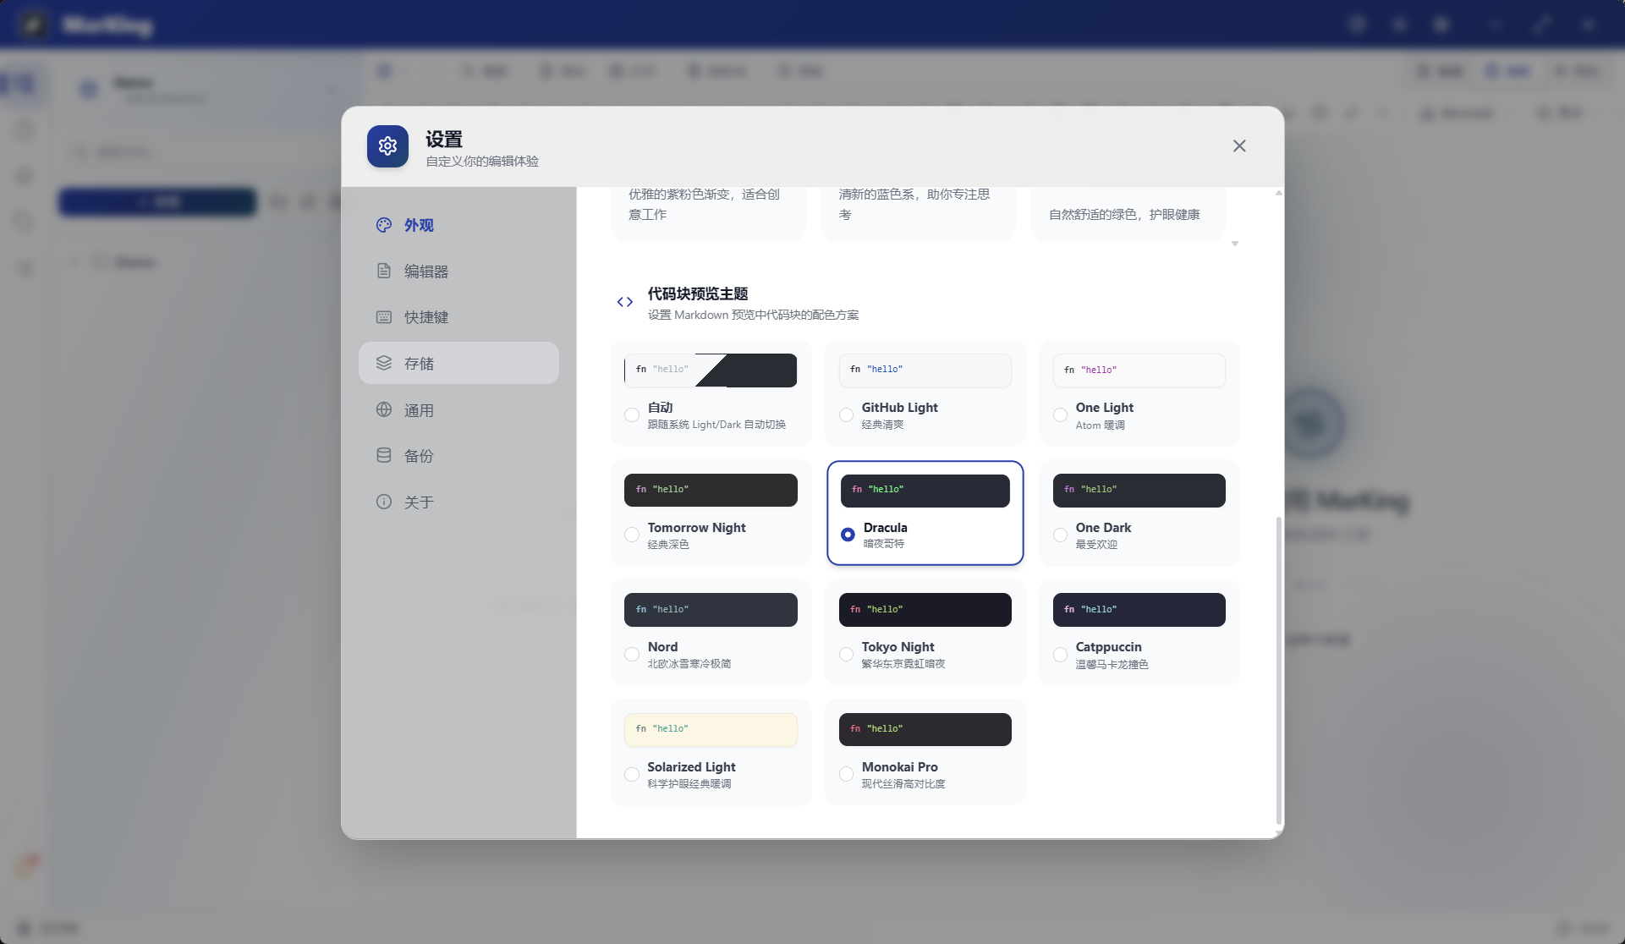The image size is (1625, 944).
Task: Close the settings dialog
Action: point(1239,145)
